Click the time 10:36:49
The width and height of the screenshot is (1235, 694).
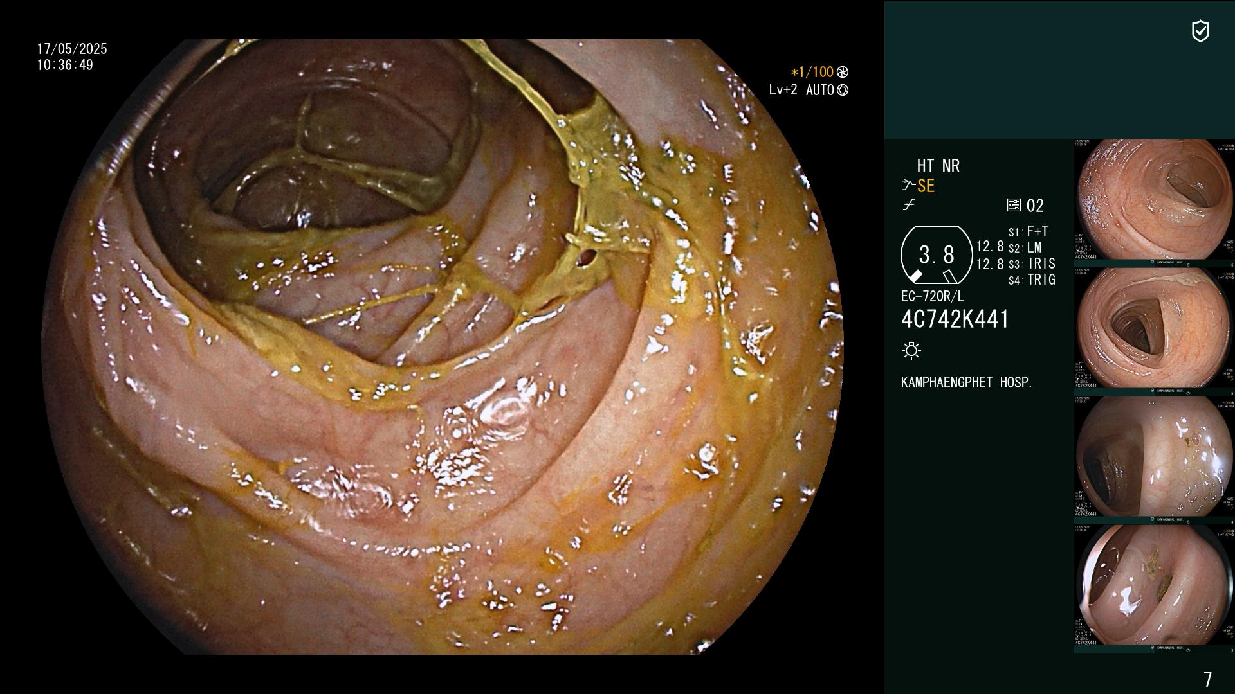point(65,65)
